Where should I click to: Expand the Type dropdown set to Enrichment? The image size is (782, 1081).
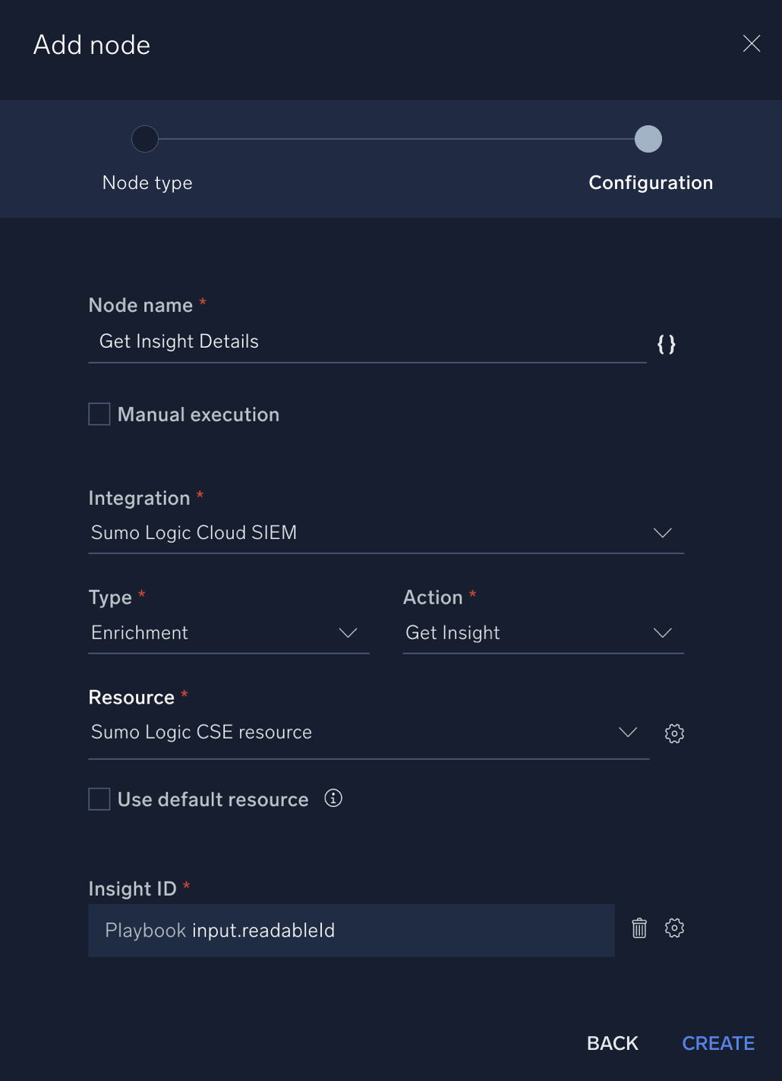tap(348, 632)
